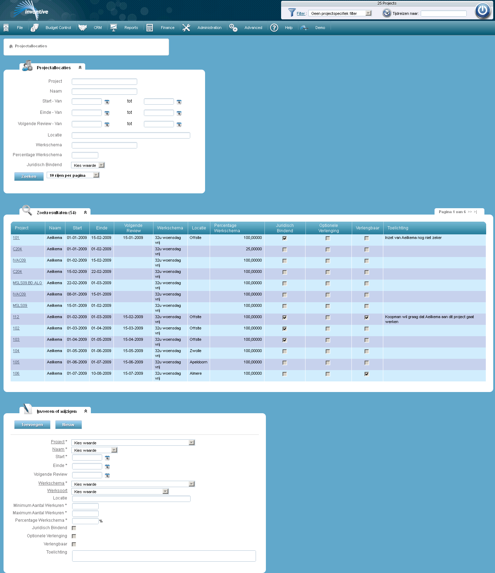The width and height of the screenshot is (495, 573).
Task: Open calendar for Volgende Review in entry form
Action: click(x=107, y=475)
